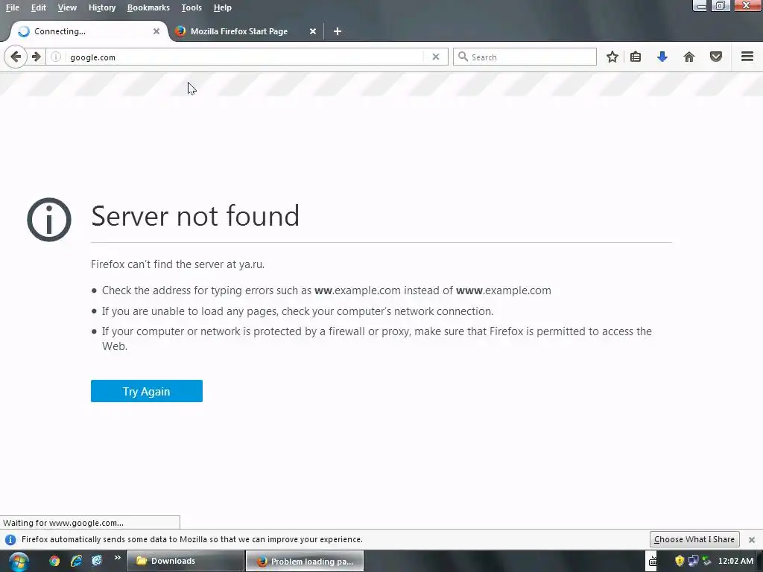Open the security shield tray icon
The height and width of the screenshot is (572, 763).
tap(680, 561)
